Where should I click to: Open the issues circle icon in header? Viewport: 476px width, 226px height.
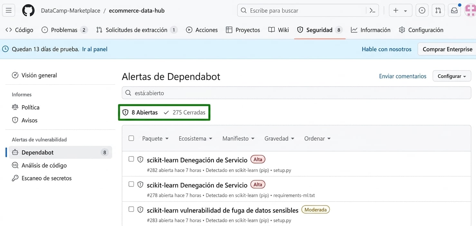point(422,11)
